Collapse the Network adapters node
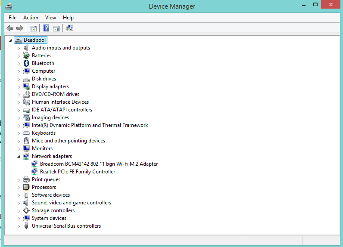343x247 pixels. (x=19, y=157)
